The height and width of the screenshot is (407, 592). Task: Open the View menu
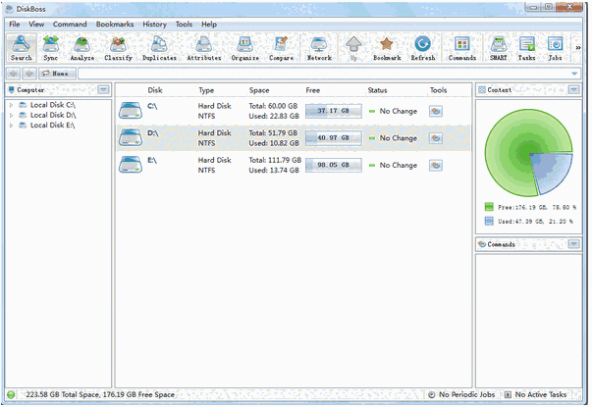click(x=36, y=25)
